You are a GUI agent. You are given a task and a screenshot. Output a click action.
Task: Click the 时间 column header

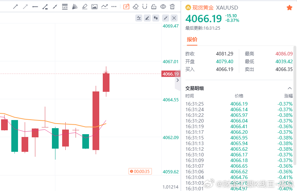[190, 96]
